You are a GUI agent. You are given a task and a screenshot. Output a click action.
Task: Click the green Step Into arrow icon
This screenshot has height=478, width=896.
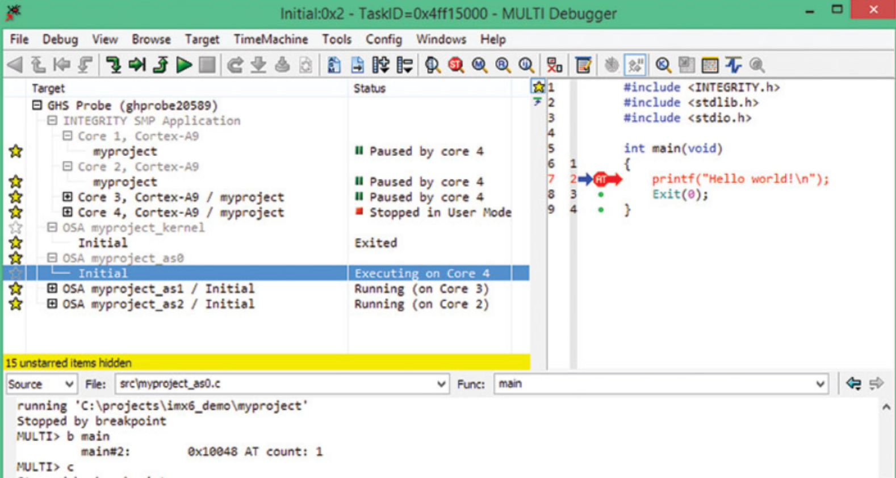113,65
